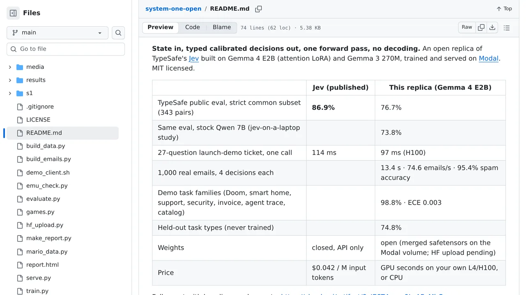Click the file icon beside report.html
This screenshot has width=526, height=295.
pos(20,265)
